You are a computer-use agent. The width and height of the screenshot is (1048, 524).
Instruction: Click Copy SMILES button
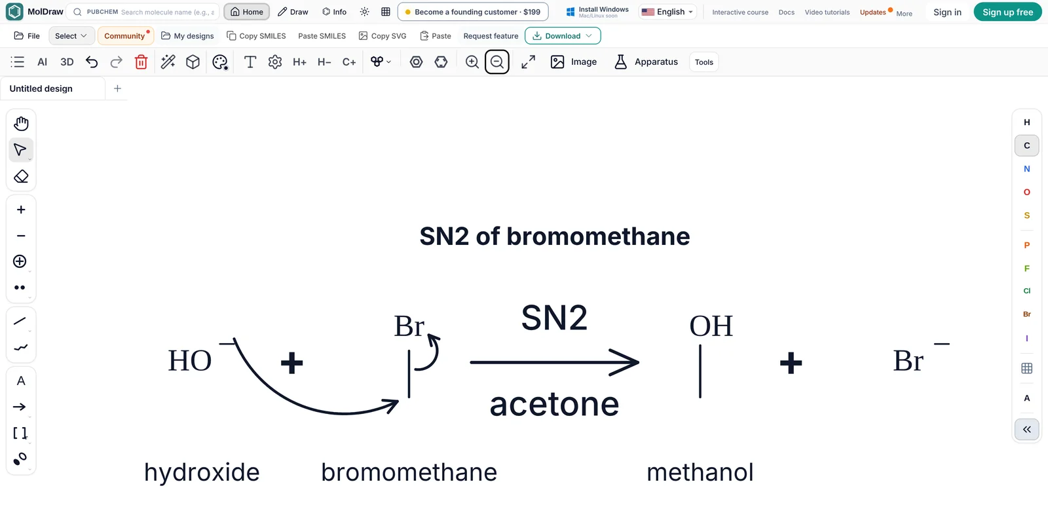click(256, 36)
